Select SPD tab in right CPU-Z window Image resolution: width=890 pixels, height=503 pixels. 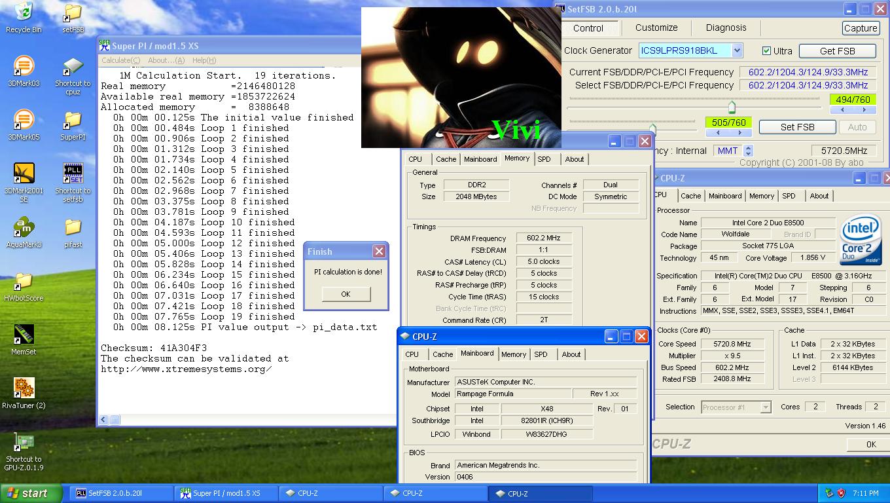tap(789, 196)
